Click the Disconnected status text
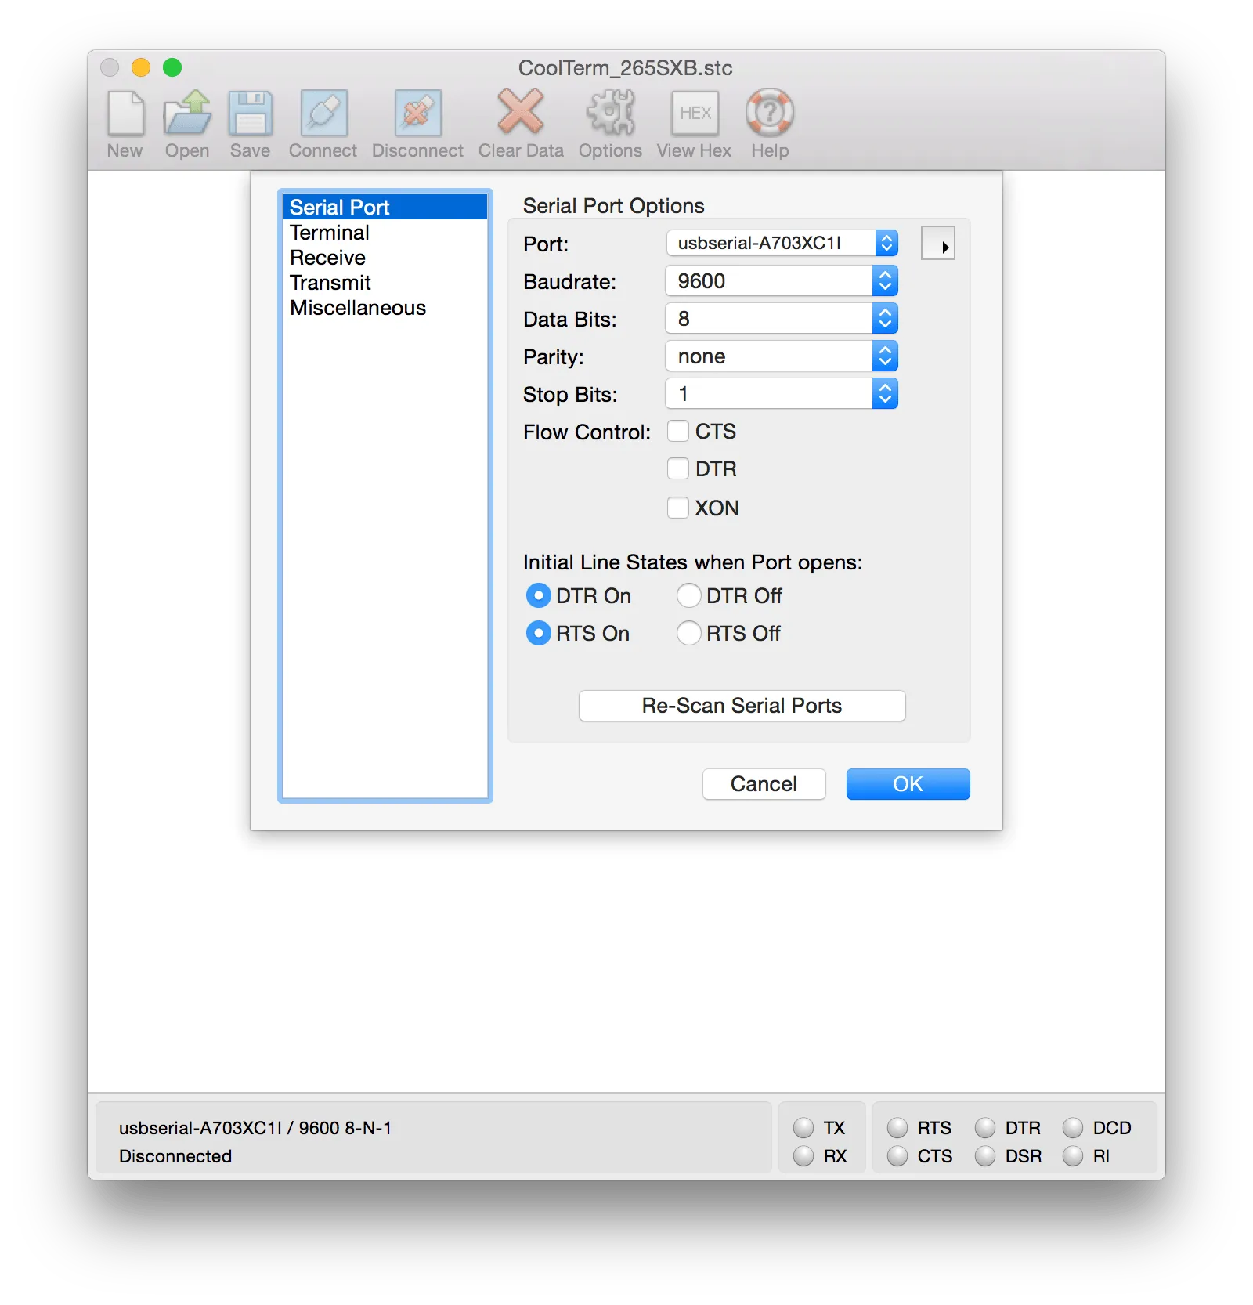The height and width of the screenshot is (1305, 1253). click(x=175, y=1156)
